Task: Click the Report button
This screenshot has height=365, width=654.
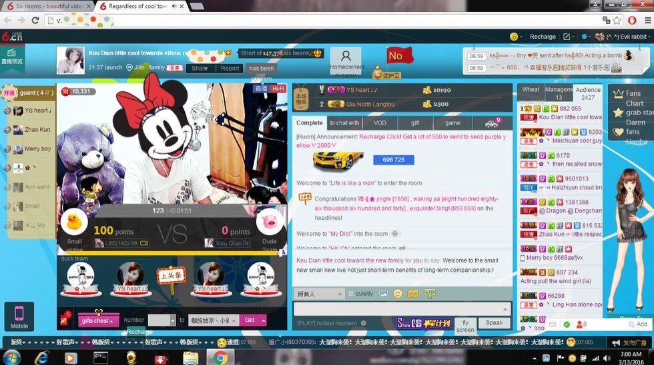Action: pyautogui.click(x=230, y=68)
